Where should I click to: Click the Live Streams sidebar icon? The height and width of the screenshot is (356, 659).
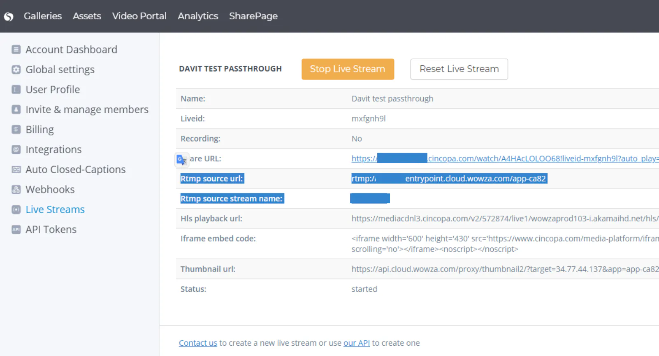pos(16,209)
